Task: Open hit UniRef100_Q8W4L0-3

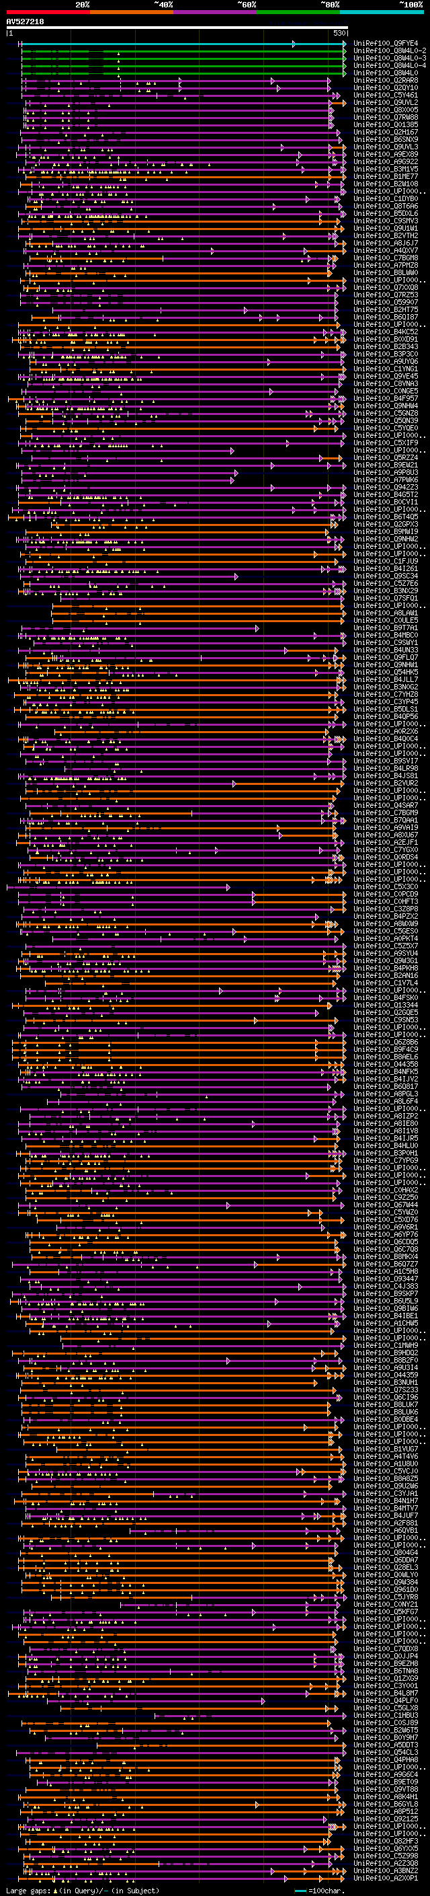Action: coord(390,59)
